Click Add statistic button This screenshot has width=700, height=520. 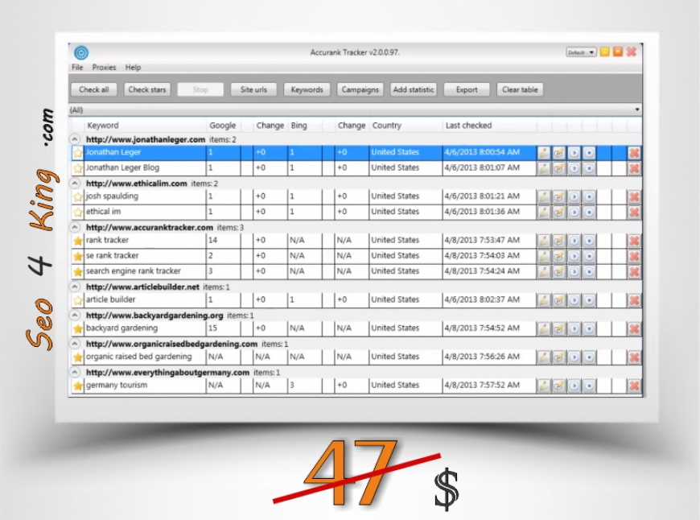click(414, 89)
